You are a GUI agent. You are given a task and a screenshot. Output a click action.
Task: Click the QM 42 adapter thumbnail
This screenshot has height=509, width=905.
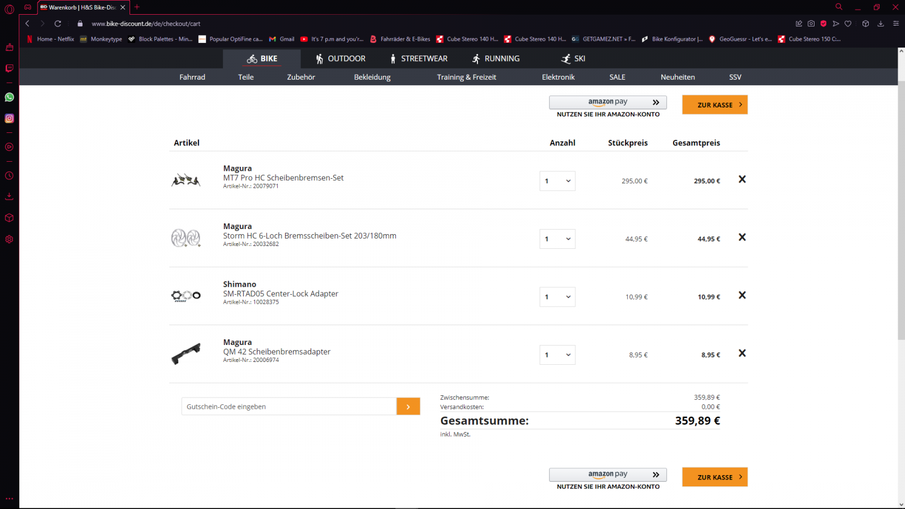pyautogui.click(x=186, y=354)
